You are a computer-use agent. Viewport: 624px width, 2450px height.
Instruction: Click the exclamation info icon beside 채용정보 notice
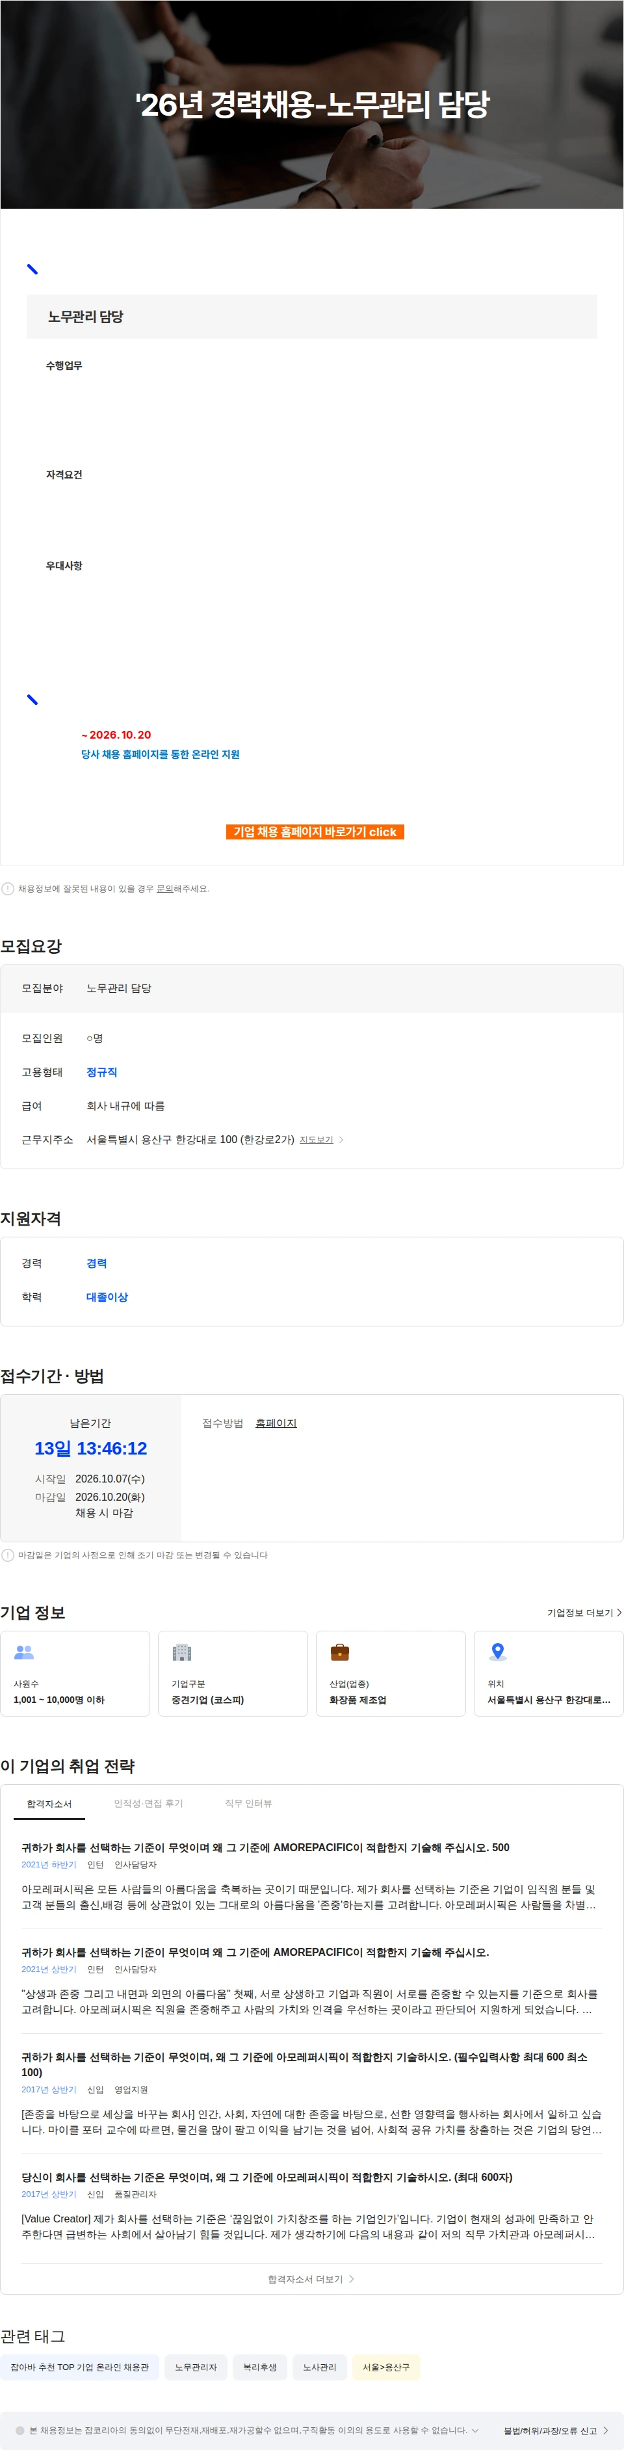tap(8, 888)
